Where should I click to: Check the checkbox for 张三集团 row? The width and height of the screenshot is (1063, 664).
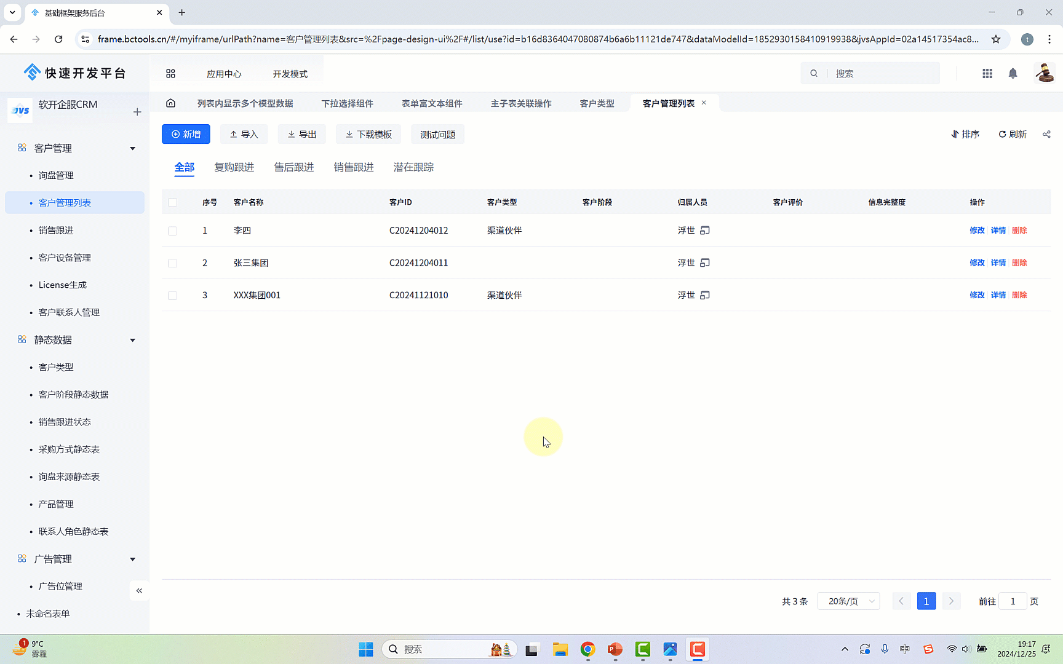tap(172, 263)
